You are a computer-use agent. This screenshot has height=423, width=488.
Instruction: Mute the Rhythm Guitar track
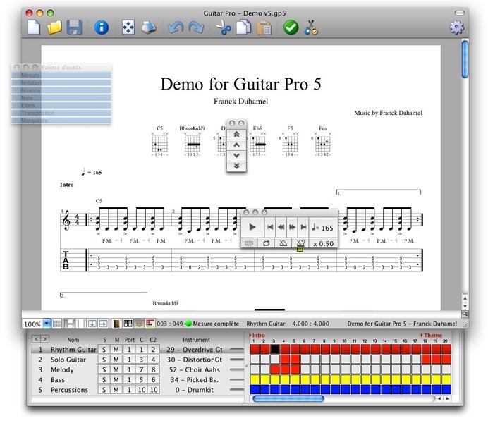116,350
